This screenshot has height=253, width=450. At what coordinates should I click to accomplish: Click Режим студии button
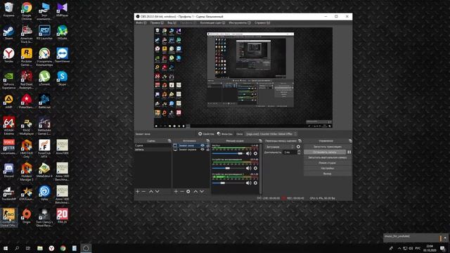click(328, 163)
